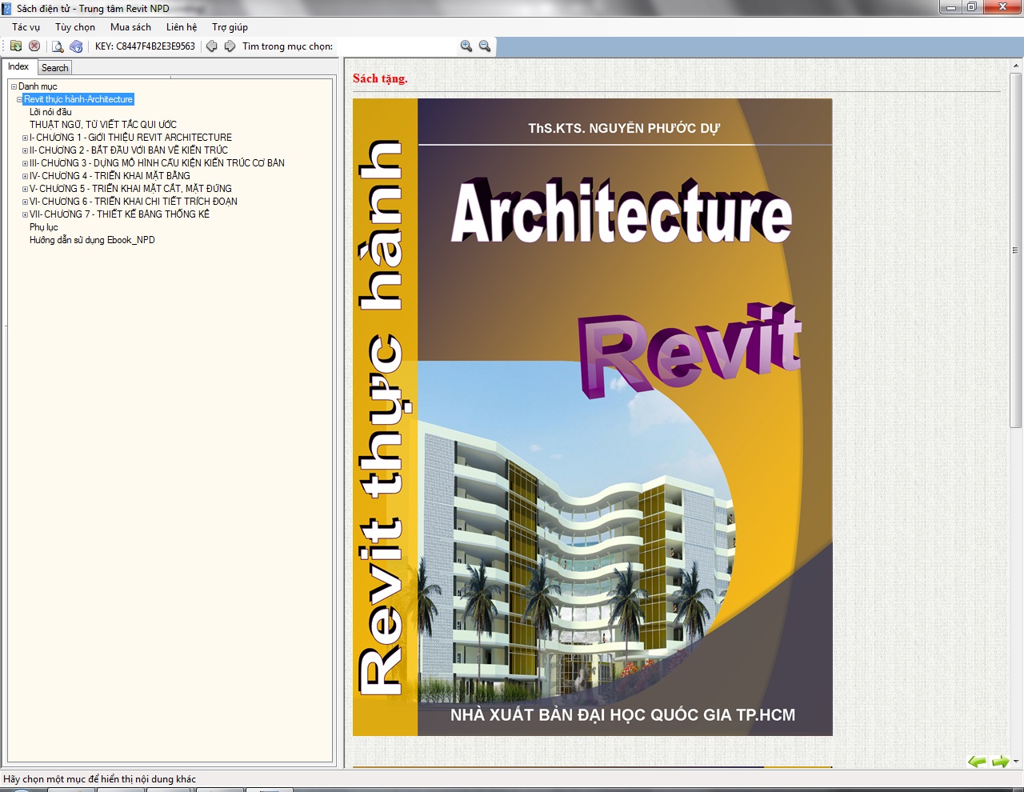Open the Tác vụ menu
Image resolution: width=1024 pixels, height=792 pixels.
pyautogui.click(x=26, y=27)
